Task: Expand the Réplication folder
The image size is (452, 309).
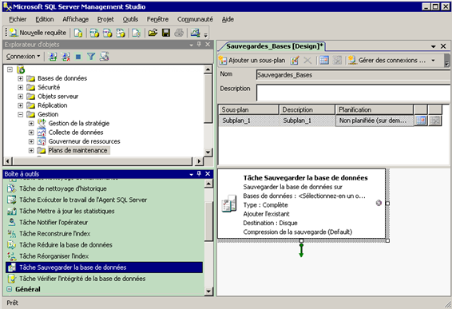Action: (x=21, y=105)
